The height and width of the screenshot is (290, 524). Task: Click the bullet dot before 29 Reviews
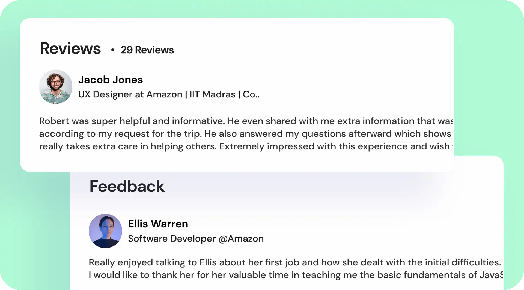coord(112,50)
